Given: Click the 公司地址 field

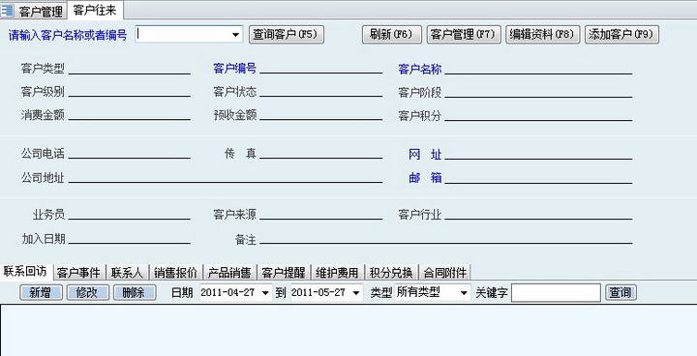Looking at the screenshot, I should click(226, 177).
